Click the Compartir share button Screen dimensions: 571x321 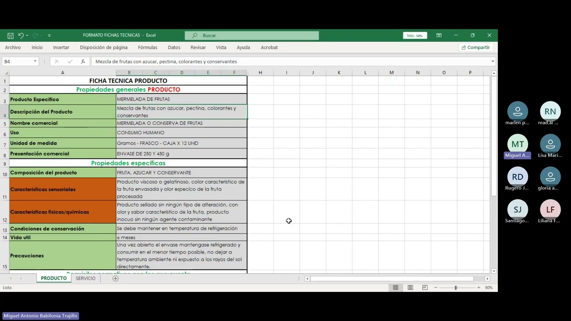coord(476,47)
